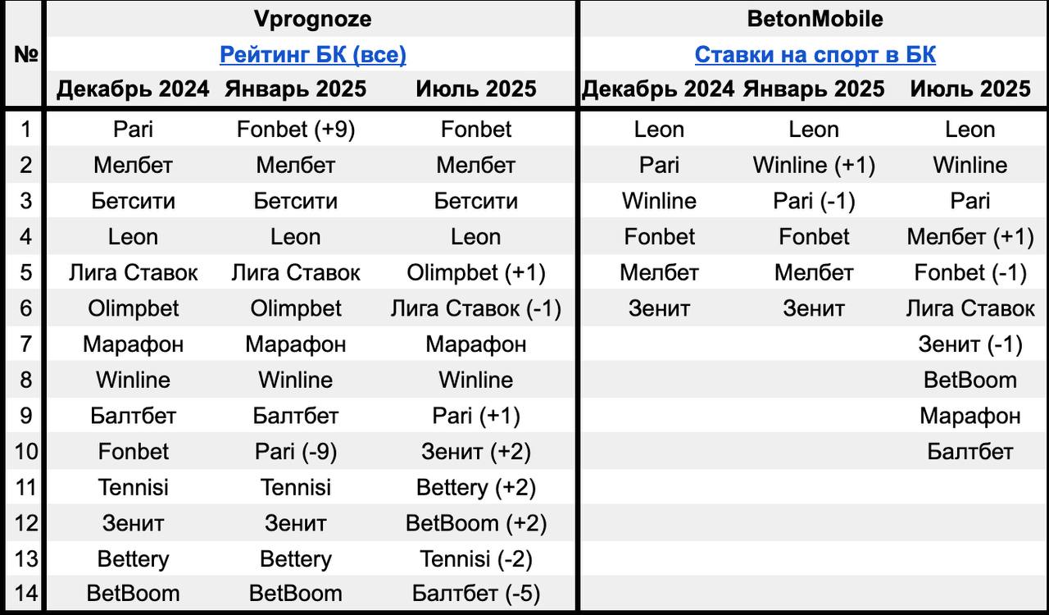Select the Балтбет (-5) cell
This screenshot has width=1049, height=615.
click(x=476, y=594)
